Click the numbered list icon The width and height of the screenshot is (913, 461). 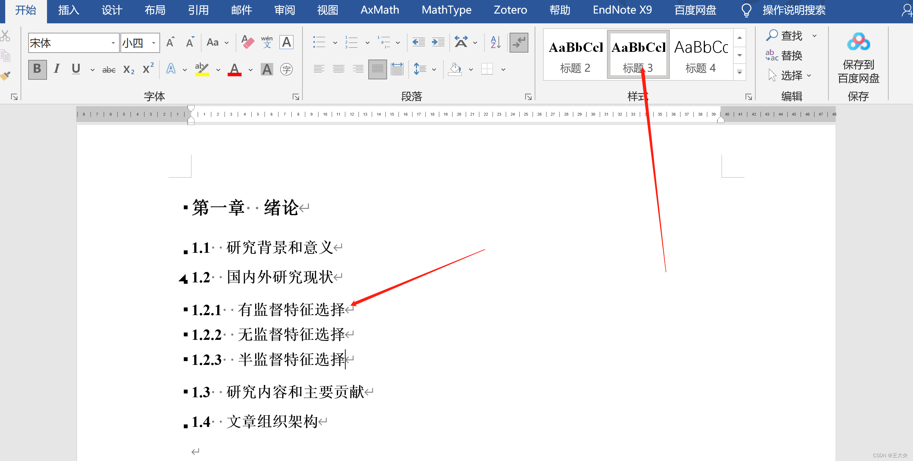click(351, 42)
